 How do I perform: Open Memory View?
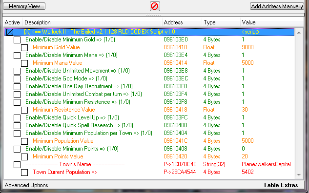pos(24,6)
